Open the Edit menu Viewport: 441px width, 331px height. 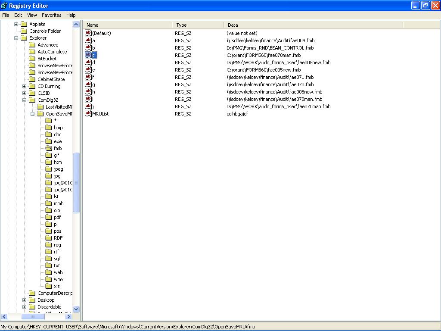tap(18, 15)
